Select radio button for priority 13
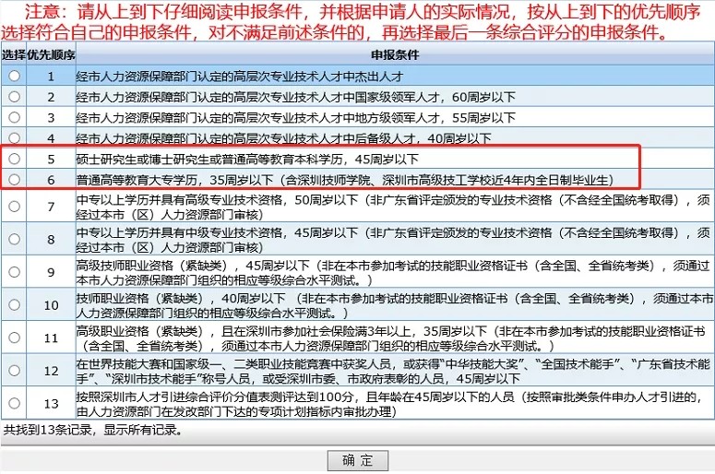The image size is (715, 474). [14, 403]
